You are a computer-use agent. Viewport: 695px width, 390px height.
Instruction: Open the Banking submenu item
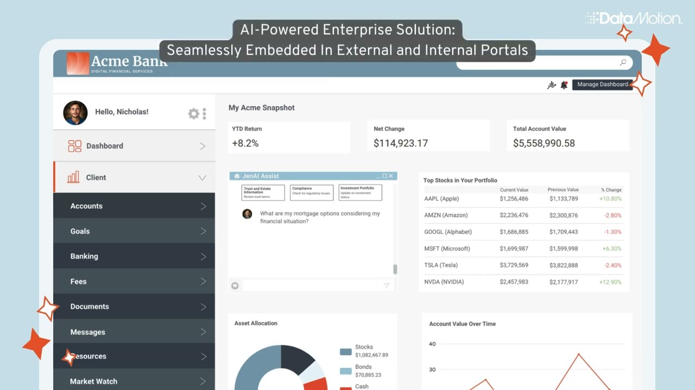pyautogui.click(x=134, y=256)
